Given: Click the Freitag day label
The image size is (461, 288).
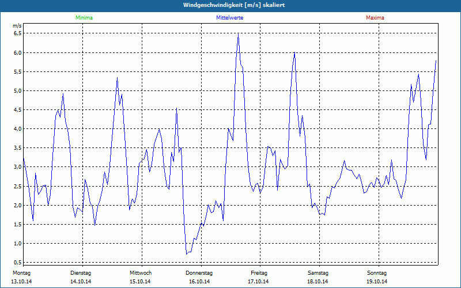Looking at the screenshot, I should point(259,273).
